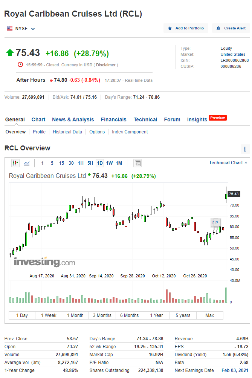Select the candlestick chart type icon
Screen dimensions: 252x378
point(15,163)
